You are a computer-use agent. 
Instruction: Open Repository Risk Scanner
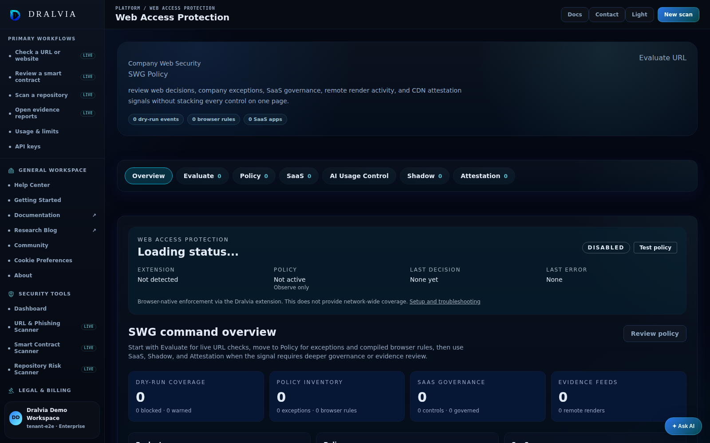(x=52, y=369)
